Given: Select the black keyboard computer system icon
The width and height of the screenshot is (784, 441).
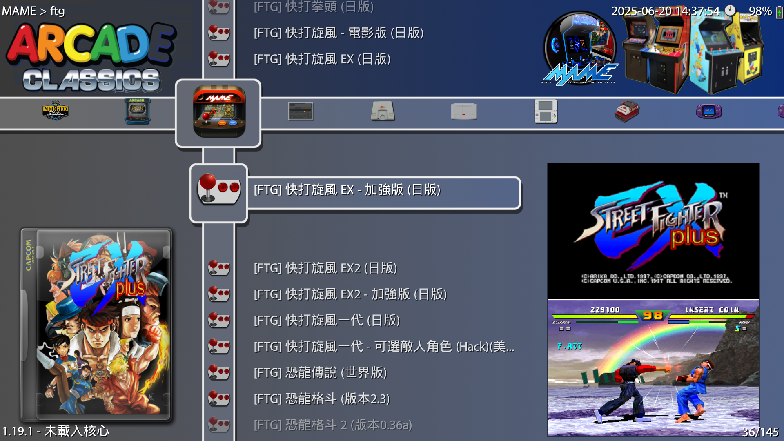Looking at the screenshot, I should coord(301,111).
